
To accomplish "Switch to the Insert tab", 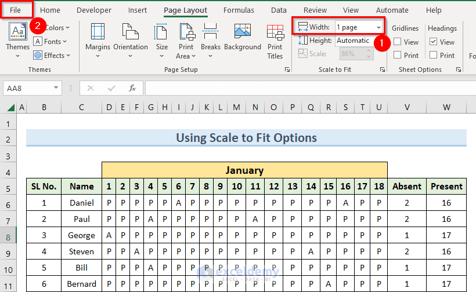I will coord(137,10).
